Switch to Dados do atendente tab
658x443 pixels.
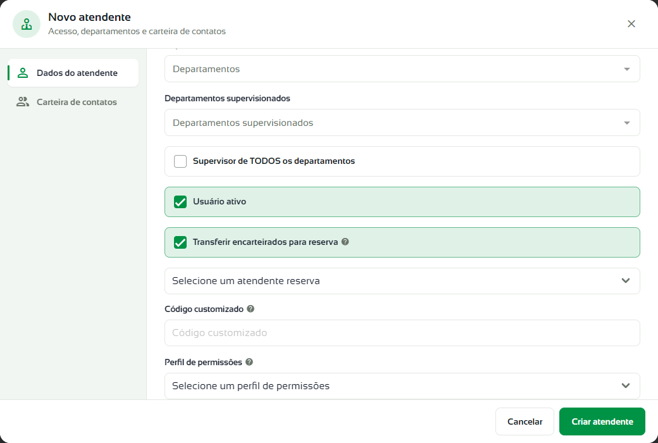(x=73, y=73)
